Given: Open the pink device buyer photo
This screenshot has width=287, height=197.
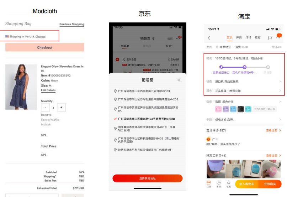Looking at the screenshot, I should tap(271, 169).
